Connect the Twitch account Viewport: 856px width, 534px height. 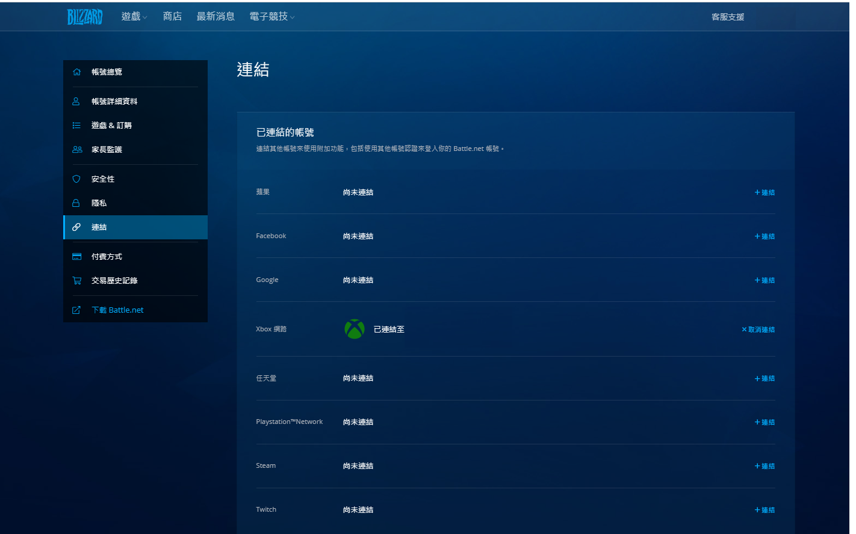(765, 510)
